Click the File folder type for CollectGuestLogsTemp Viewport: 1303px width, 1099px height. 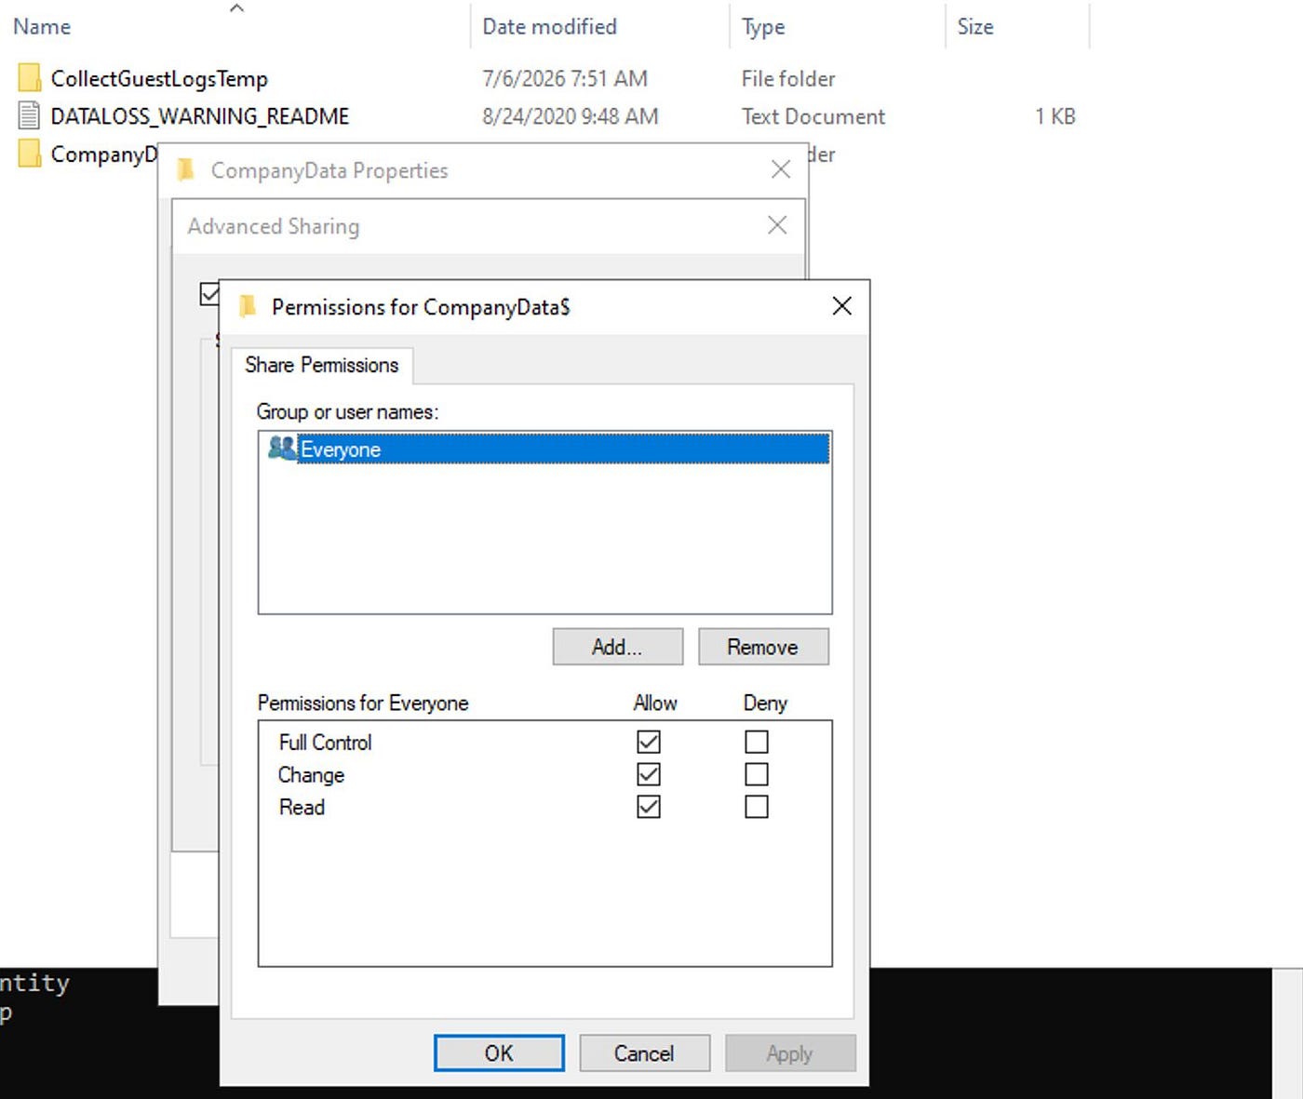788,79
